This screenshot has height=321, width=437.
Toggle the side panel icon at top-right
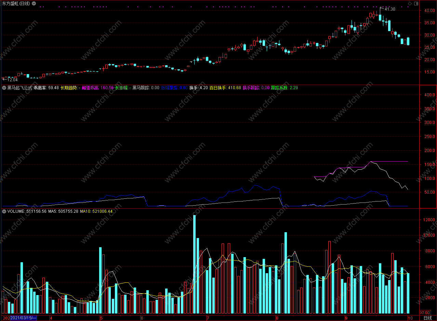[416, 3]
